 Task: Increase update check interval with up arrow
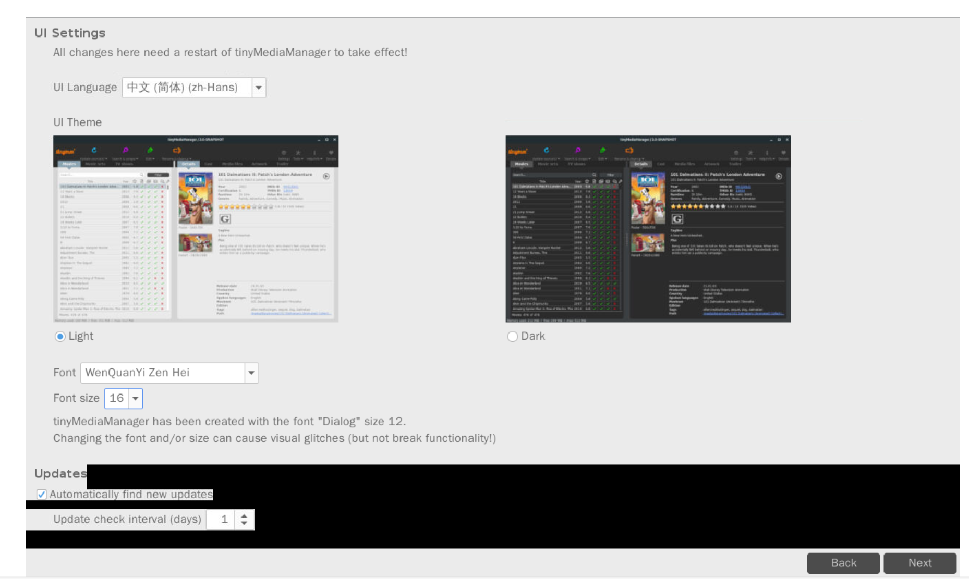(x=244, y=515)
